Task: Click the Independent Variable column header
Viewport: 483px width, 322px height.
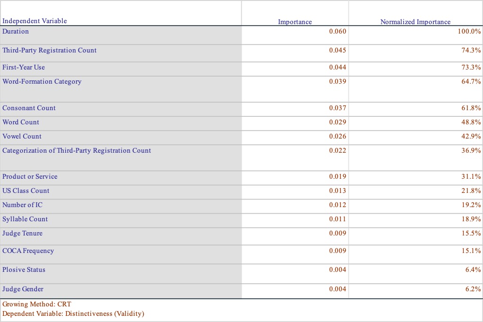Action: [34, 21]
